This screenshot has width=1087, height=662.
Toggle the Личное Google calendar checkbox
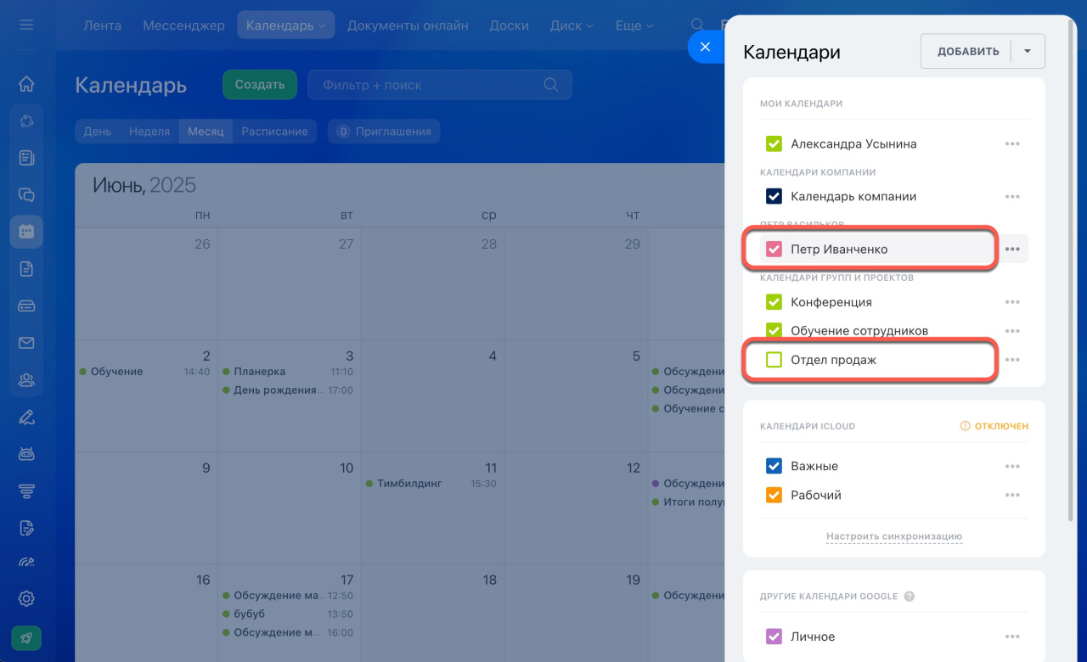[x=774, y=637]
